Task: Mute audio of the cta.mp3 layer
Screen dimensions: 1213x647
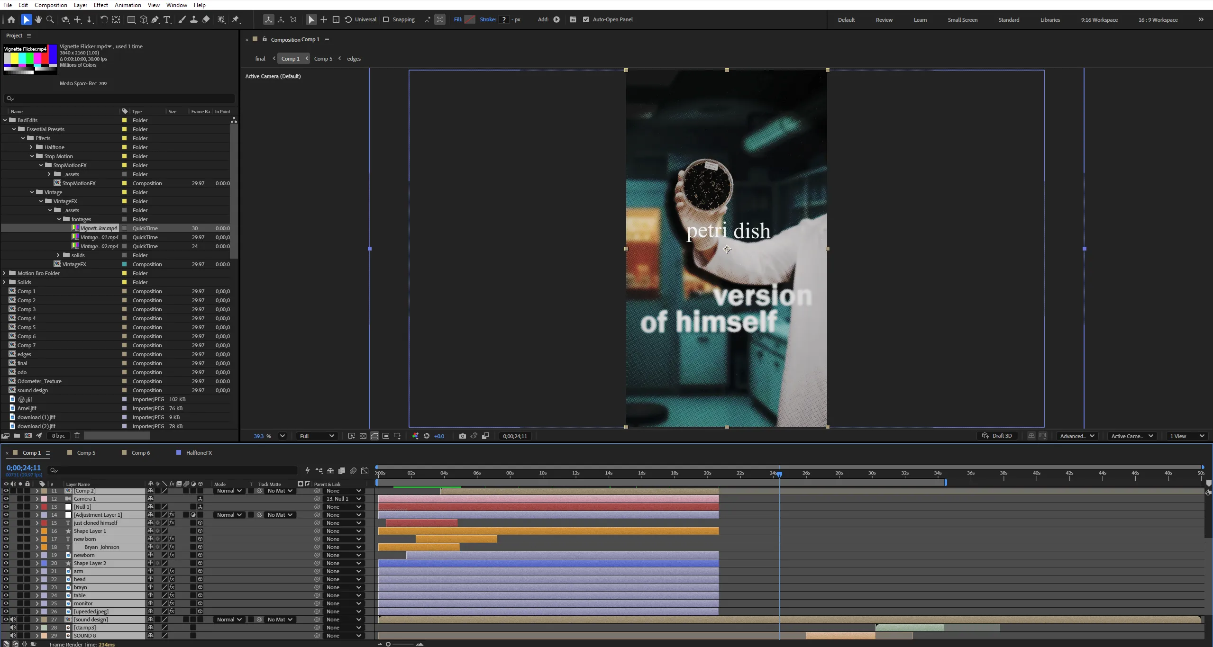Action: click(13, 628)
